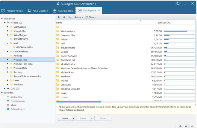Click the Up button
Image resolution: width=197 pixels, height=128 pixels.
(x=70, y=17)
